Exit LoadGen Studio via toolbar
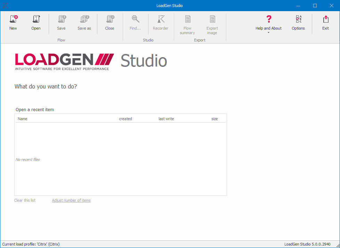This screenshot has width=340, height=248. coord(325,23)
